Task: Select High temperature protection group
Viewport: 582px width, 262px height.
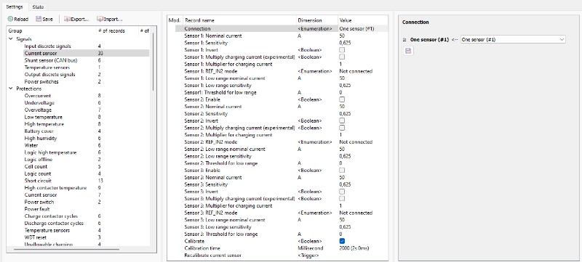Action: (44, 124)
